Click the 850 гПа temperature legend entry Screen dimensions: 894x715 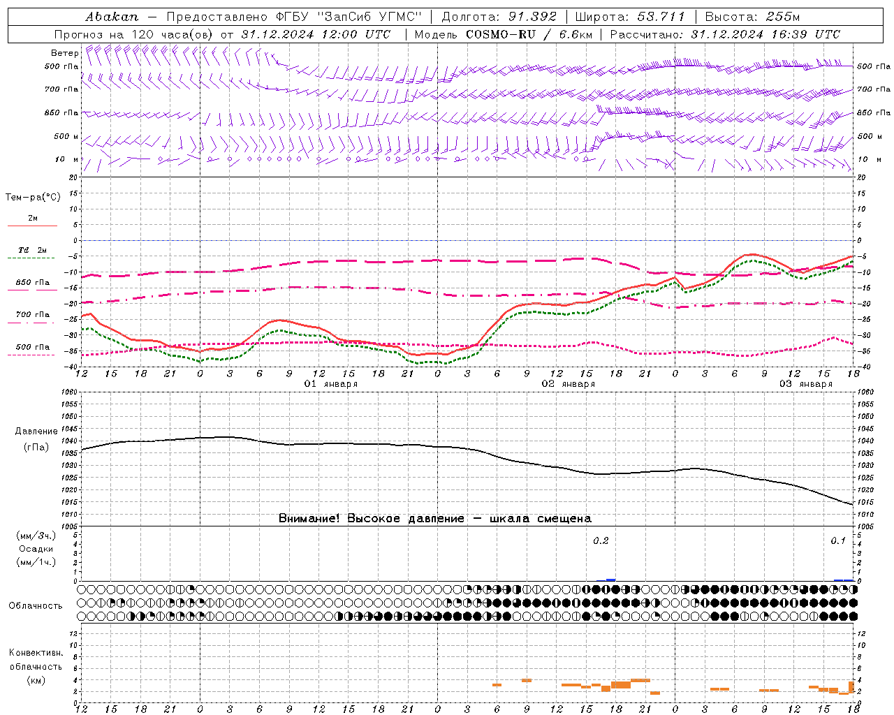tap(32, 283)
